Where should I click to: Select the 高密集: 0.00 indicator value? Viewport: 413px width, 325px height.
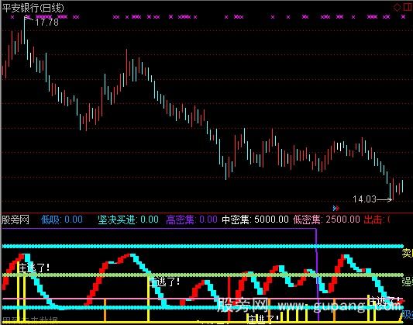click(191, 220)
